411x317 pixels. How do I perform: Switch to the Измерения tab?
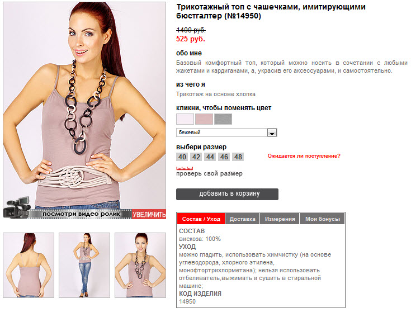click(x=280, y=219)
